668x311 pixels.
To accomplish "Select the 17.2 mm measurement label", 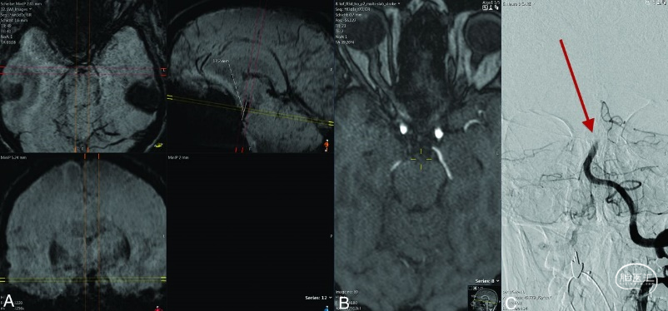I will point(221,62).
